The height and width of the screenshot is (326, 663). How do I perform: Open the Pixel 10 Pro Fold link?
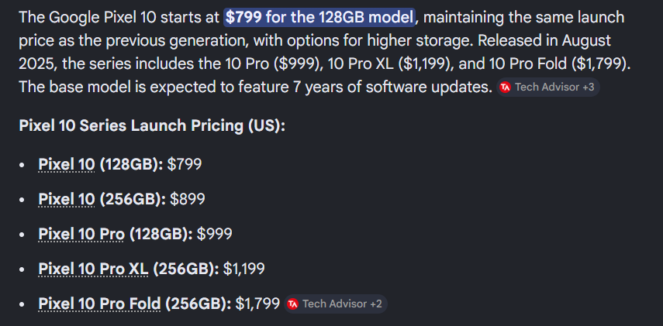click(x=99, y=304)
